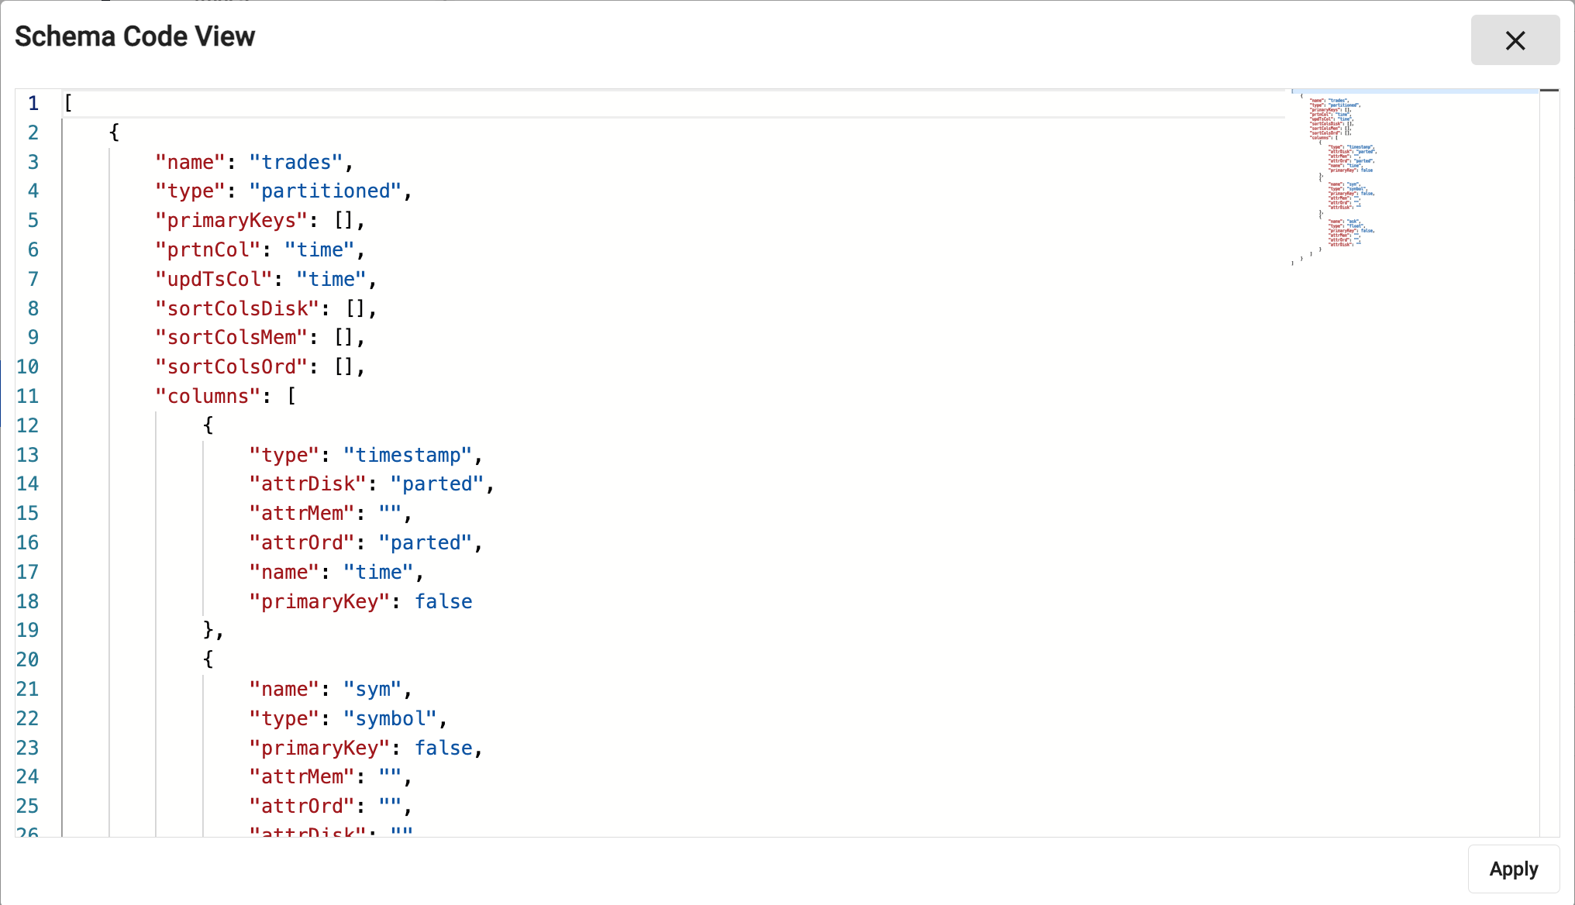The image size is (1575, 905).
Task: Select the "partitioned" type value
Action: click(326, 191)
